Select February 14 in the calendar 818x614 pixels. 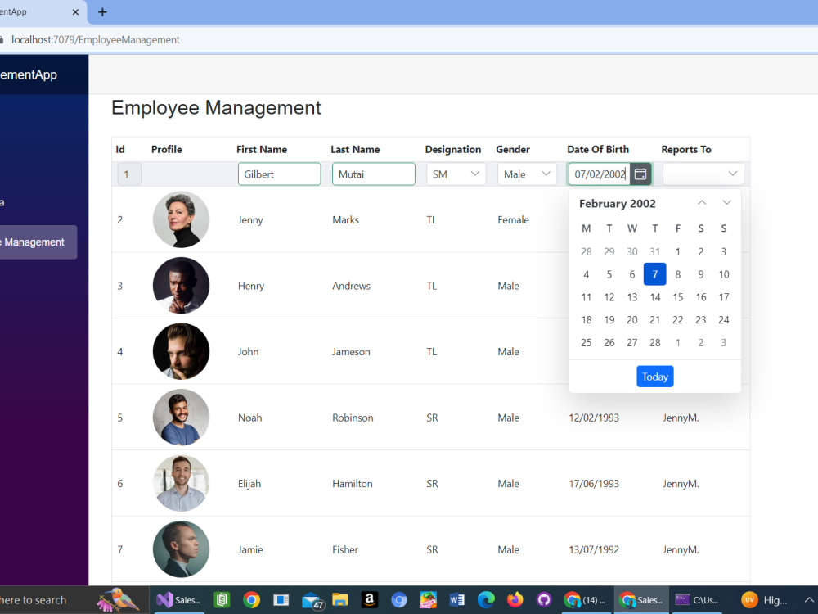tap(654, 297)
